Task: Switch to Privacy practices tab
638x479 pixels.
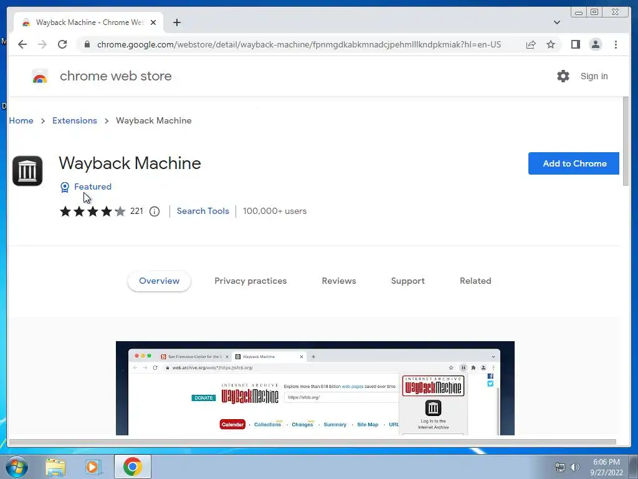Action: tap(250, 281)
